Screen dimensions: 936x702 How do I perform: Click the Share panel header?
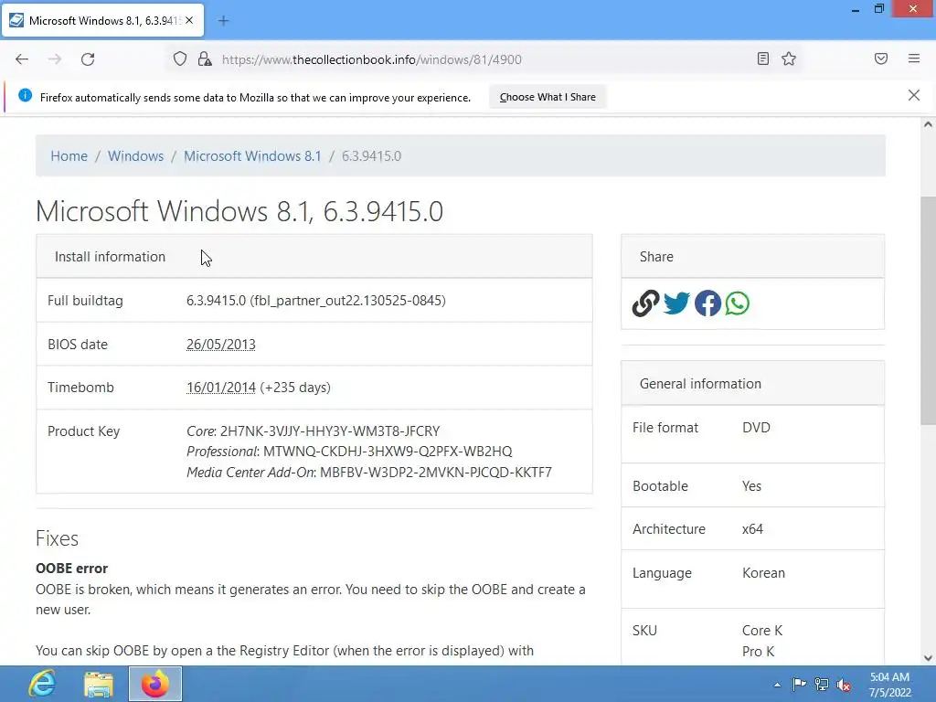(x=753, y=257)
